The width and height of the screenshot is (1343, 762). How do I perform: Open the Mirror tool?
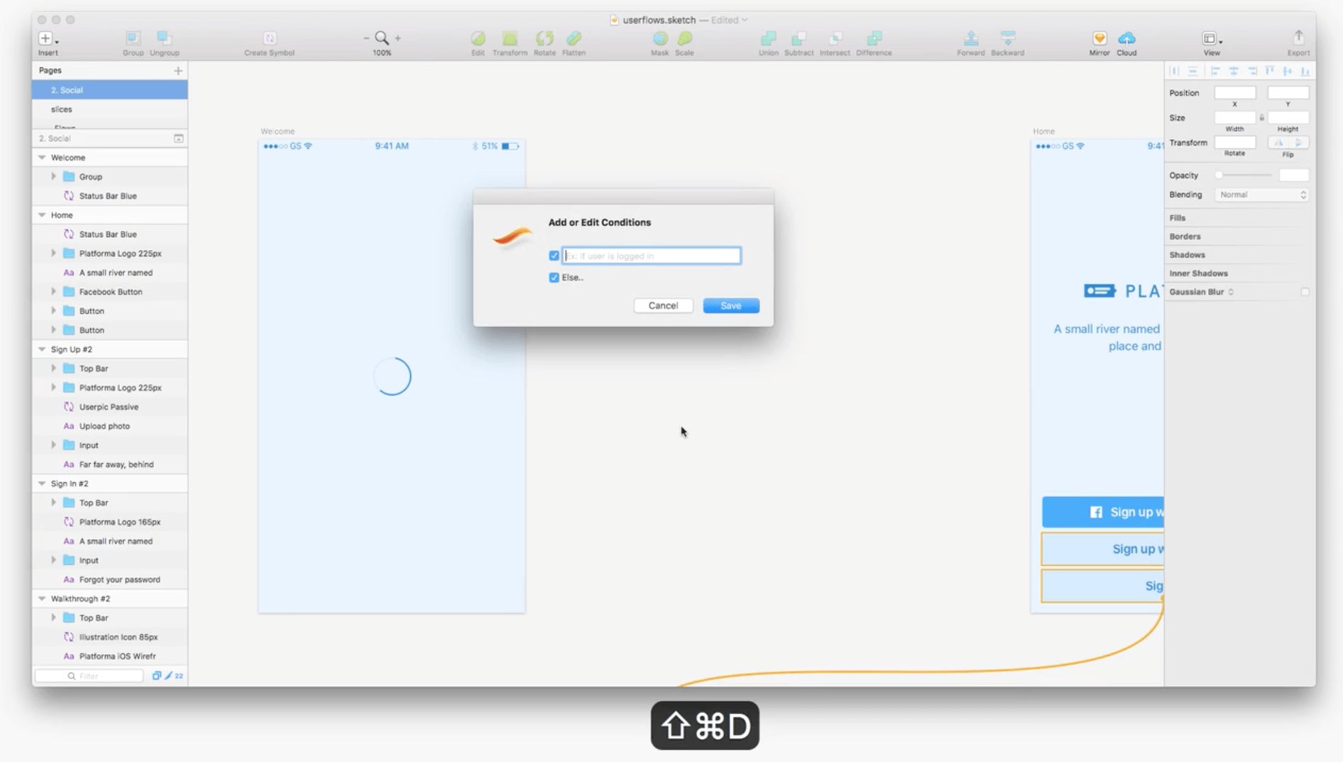(1099, 38)
